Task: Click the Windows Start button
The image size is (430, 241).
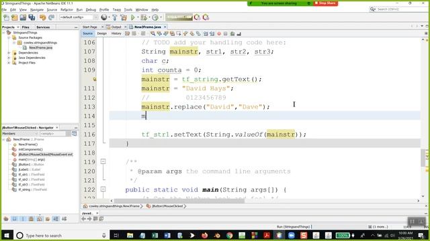Action: tap(7, 235)
